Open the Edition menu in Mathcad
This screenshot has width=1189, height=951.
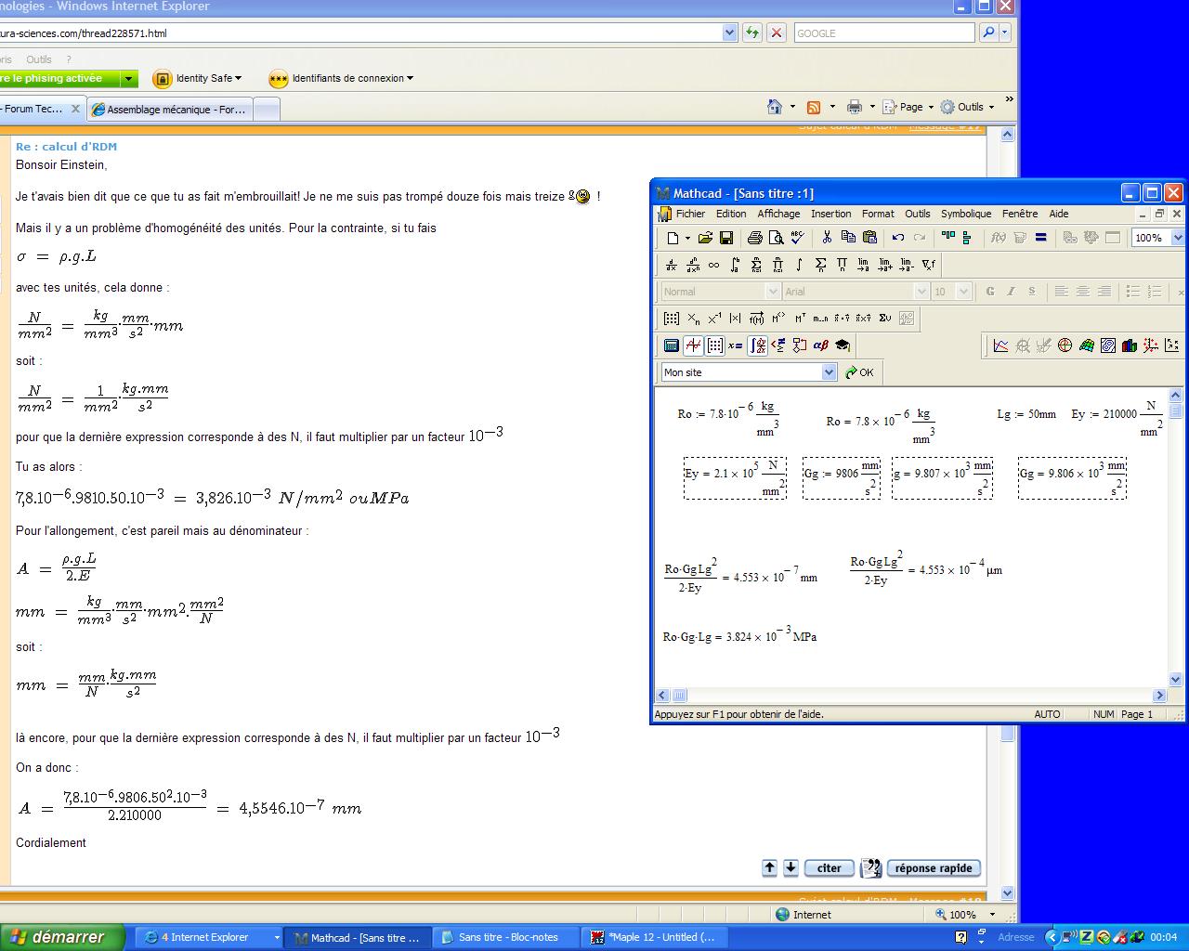pyautogui.click(x=731, y=214)
